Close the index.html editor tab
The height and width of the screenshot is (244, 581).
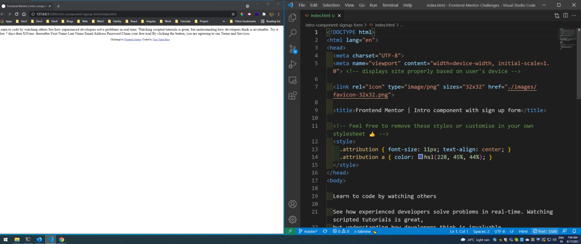(x=339, y=16)
